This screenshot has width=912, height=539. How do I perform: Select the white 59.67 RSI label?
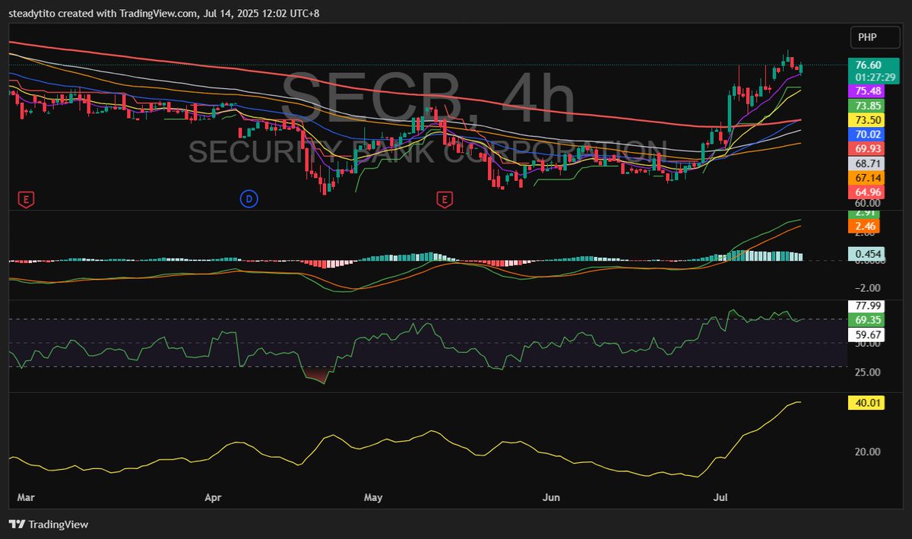[x=867, y=334]
